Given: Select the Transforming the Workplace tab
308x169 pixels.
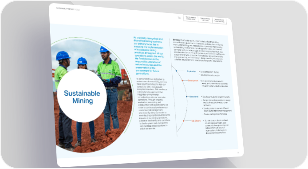Looking at the screenshot, I should pos(219,20).
